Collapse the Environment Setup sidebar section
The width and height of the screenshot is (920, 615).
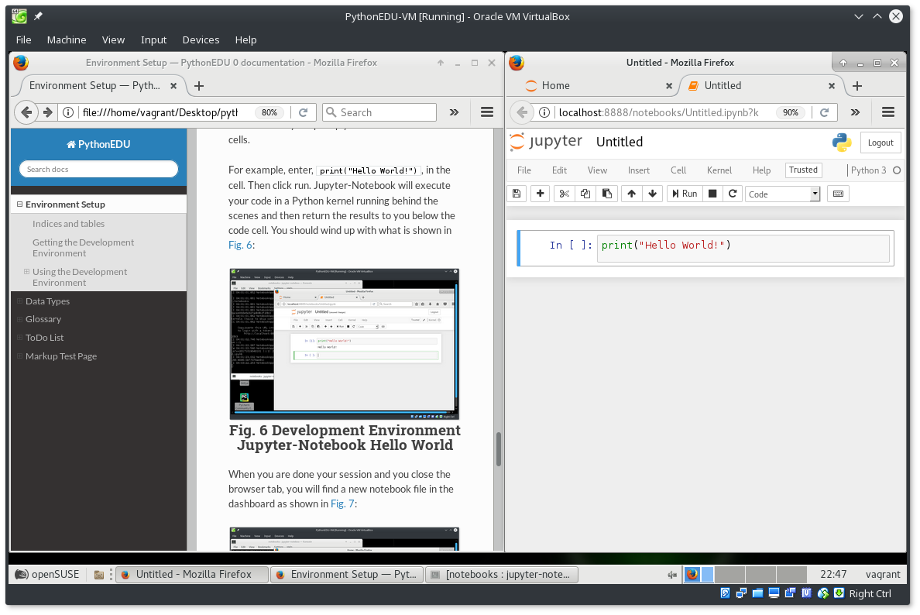pos(19,204)
